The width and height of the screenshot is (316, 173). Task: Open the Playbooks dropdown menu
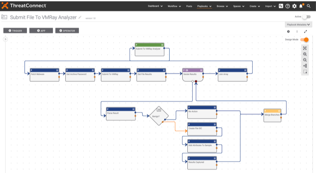[x=205, y=6]
